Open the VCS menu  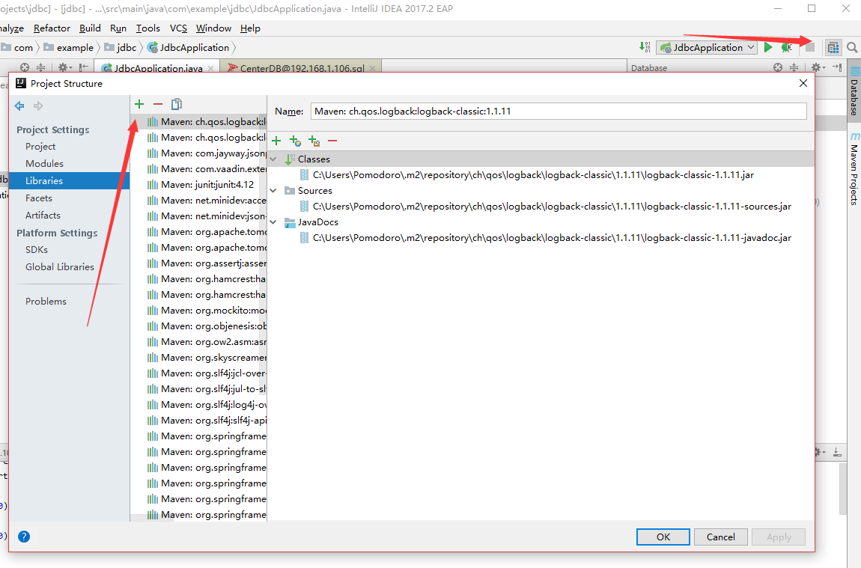pyautogui.click(x=178, y=28)
